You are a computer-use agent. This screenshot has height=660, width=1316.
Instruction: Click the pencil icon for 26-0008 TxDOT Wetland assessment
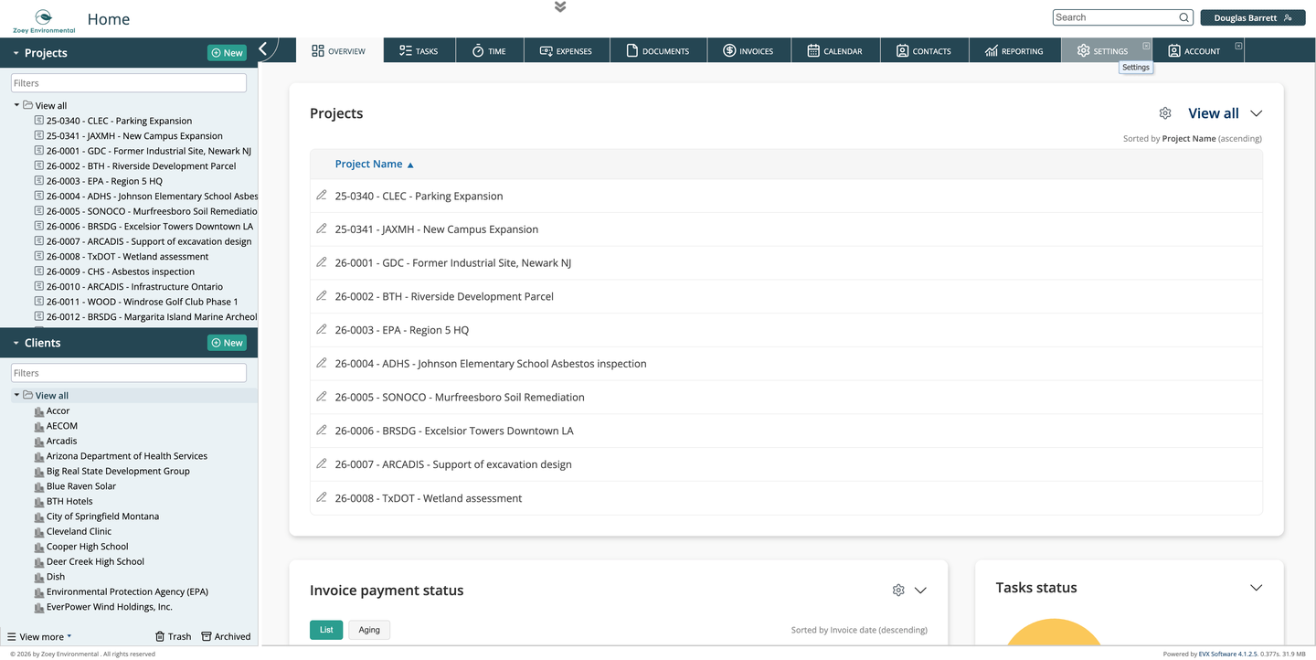(322, 497)
